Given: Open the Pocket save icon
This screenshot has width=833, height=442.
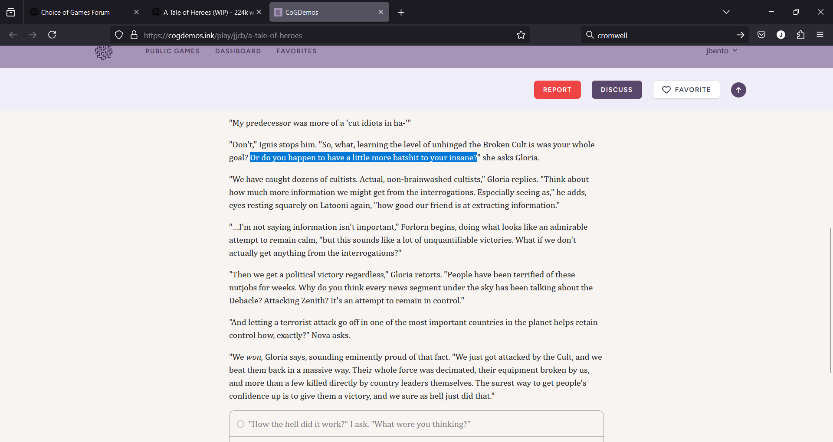Looking at the screenshot, I should [x=761, y=35].
